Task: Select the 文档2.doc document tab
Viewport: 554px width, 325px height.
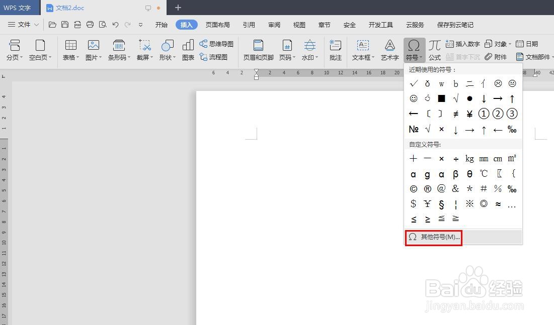Action: (x=104, y=8)
